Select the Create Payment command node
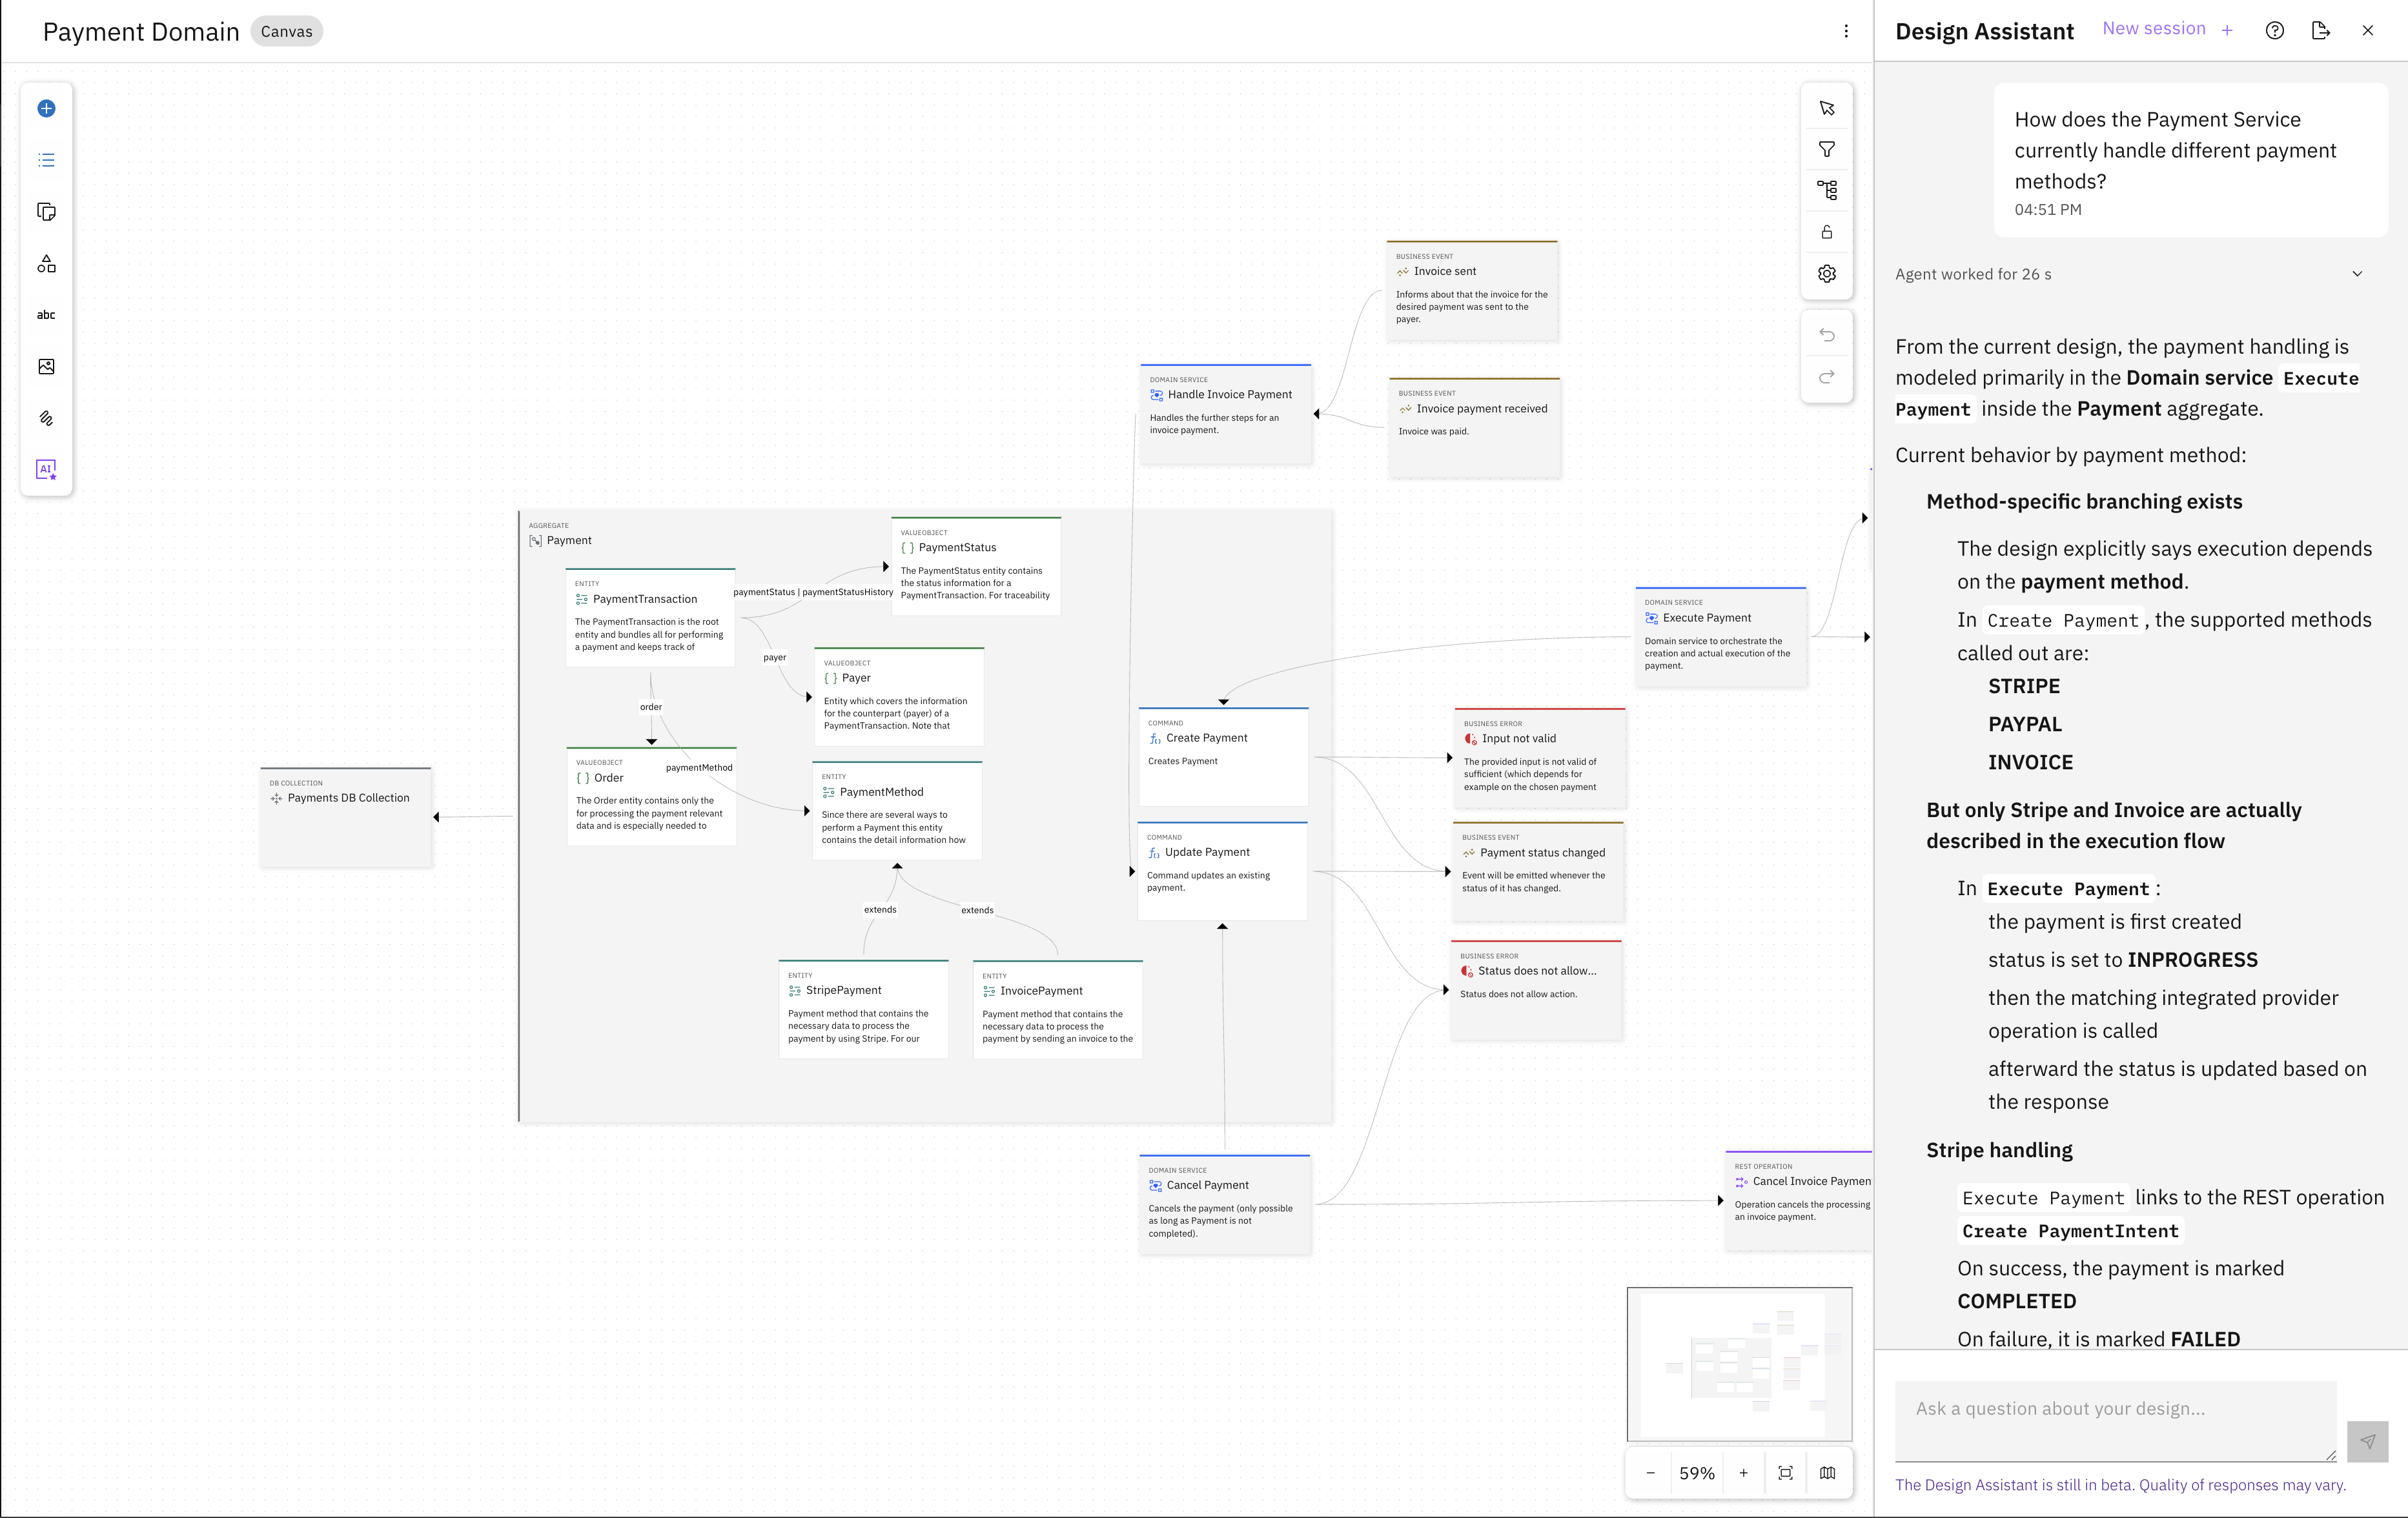Image resolution: width=2408 pixels, height=1518 pixels. [1223, 756]
